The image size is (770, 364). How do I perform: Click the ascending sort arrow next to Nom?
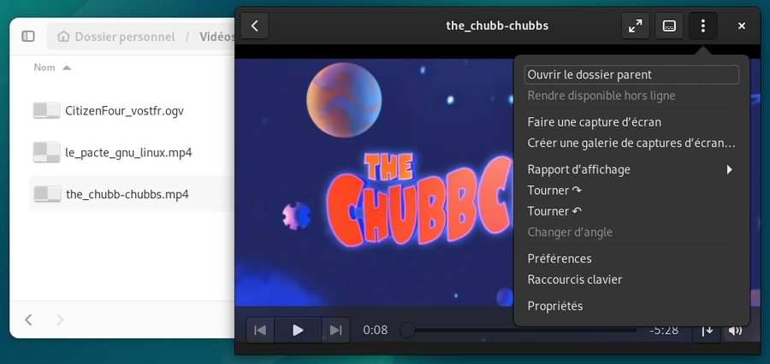67,68
